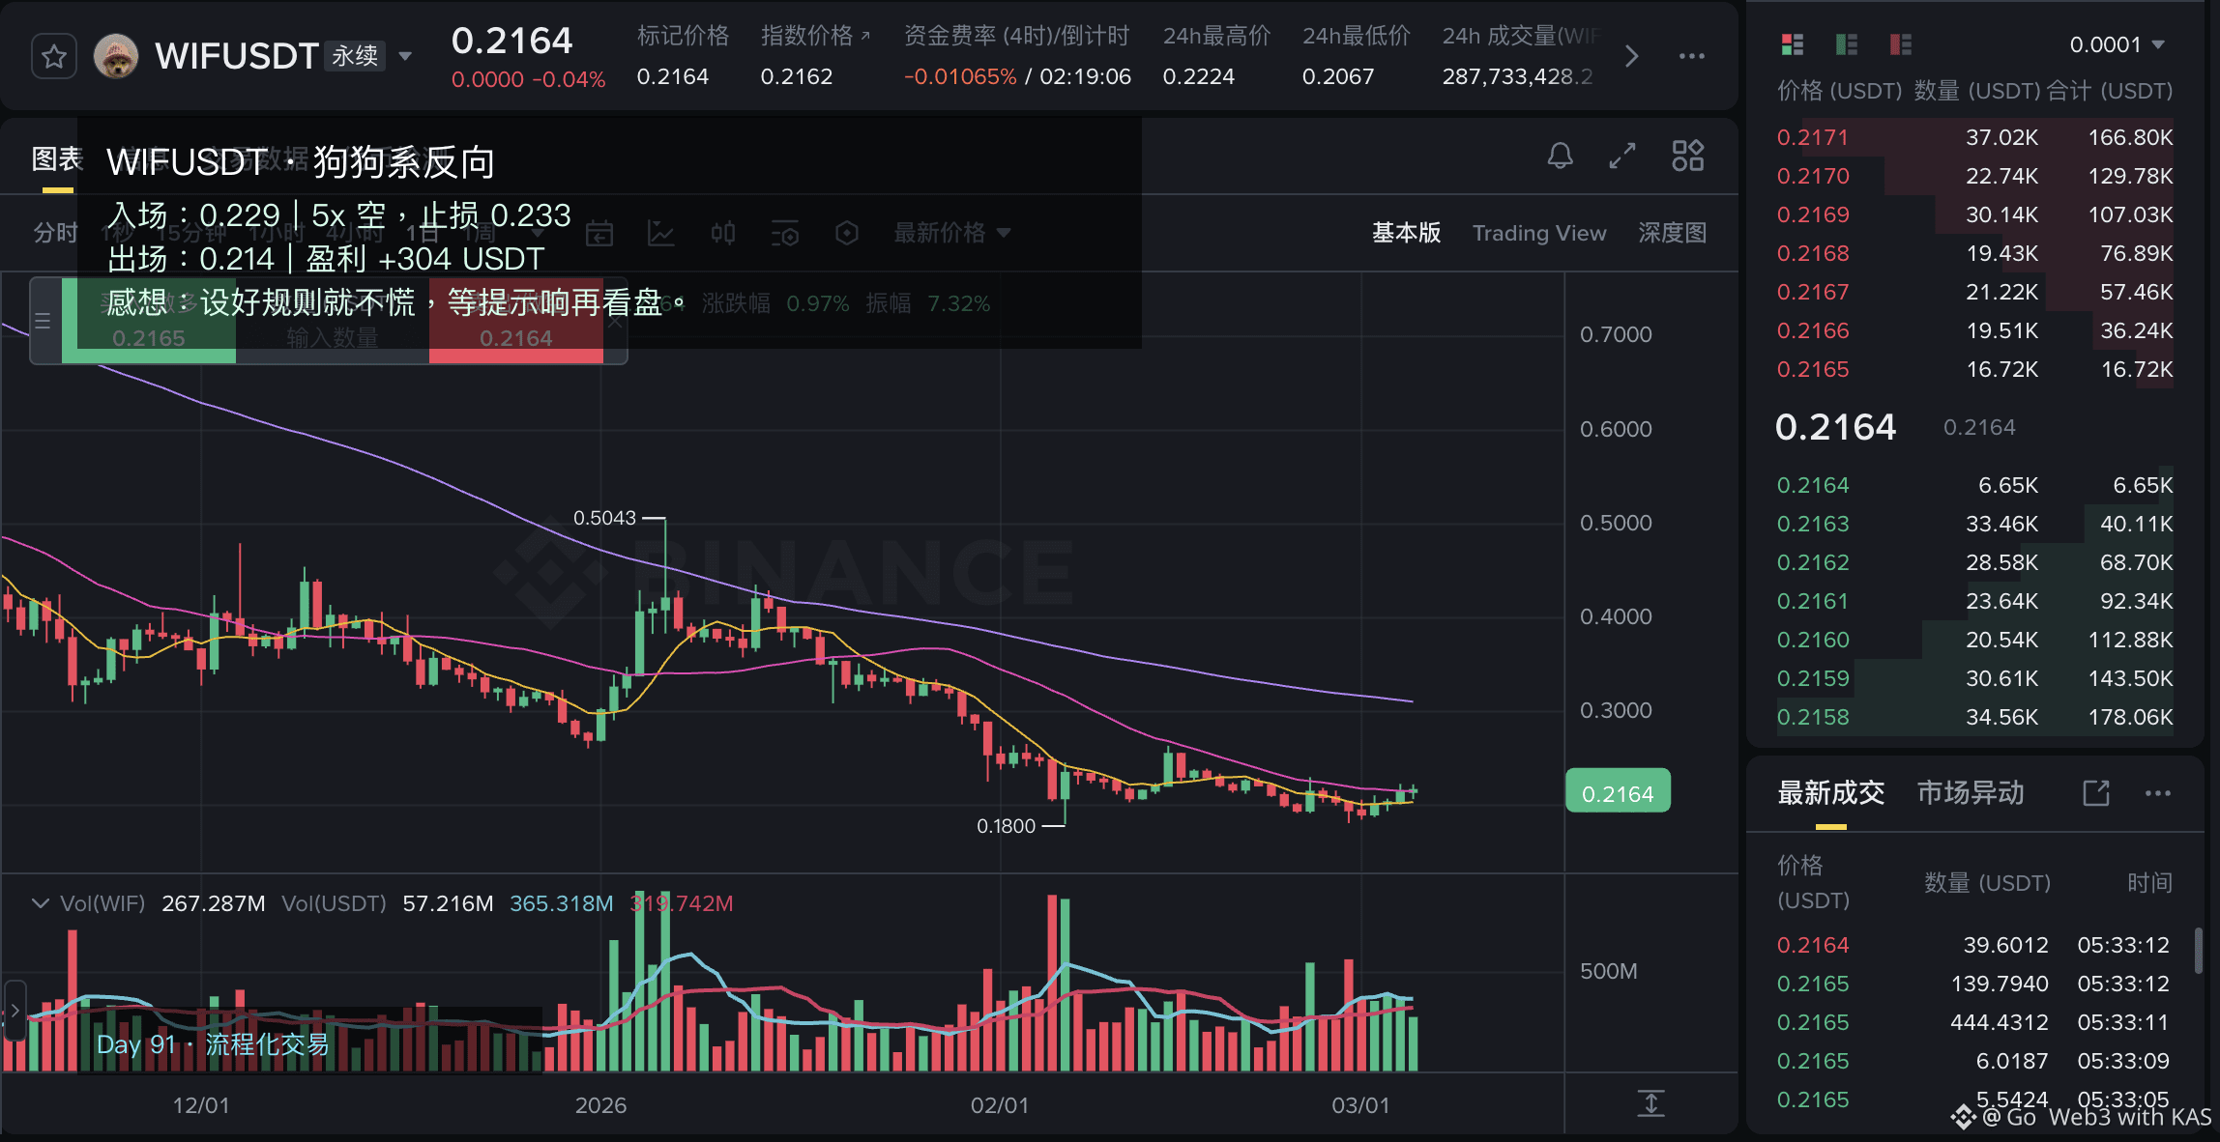
Task: Reset the chart price scale icon
Action: click(1651, 1103)
